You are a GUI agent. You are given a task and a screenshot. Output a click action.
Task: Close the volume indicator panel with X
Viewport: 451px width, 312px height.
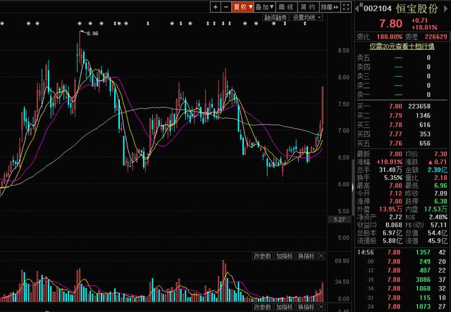[x=321, y=256]
